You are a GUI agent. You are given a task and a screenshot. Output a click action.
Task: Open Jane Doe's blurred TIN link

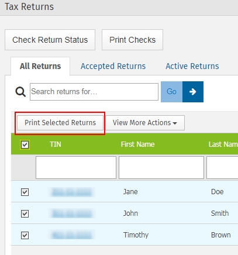point(71,192)
